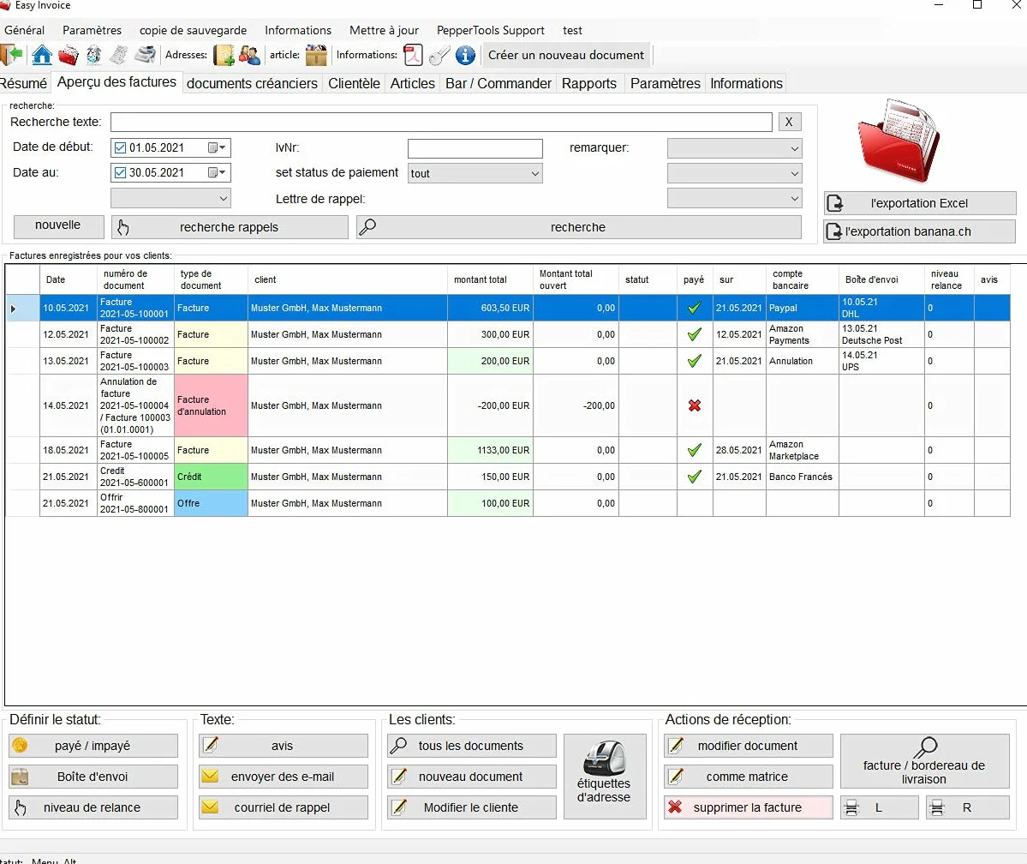1027x864 pixels.
Task: Open the set status de paiement dropdown
Action: point(475,174)
